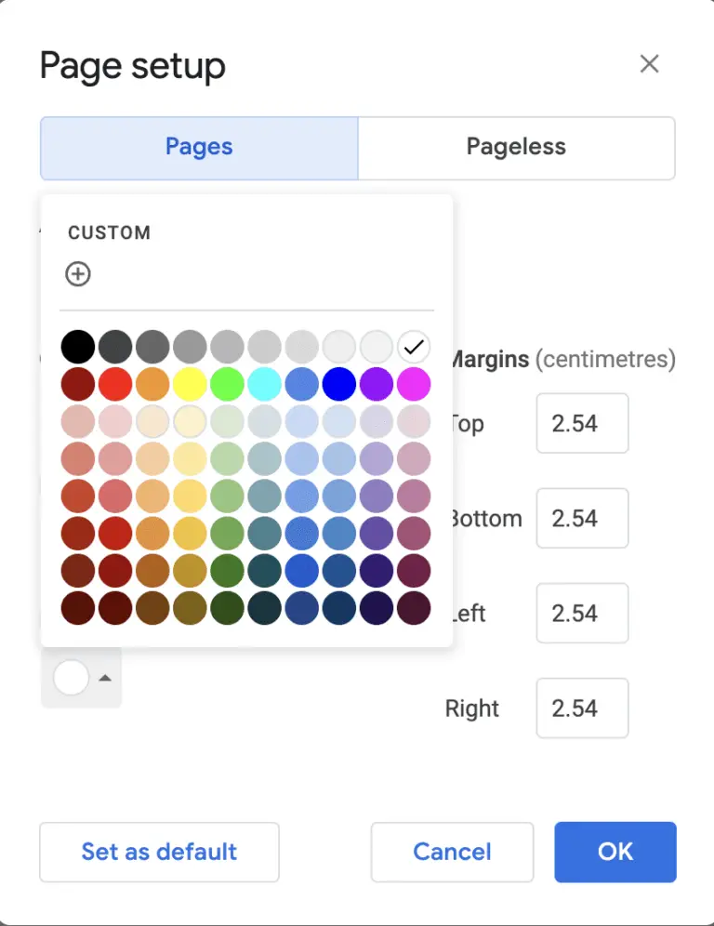This screenshot has width=714, height=926.
Task: Pick the cyan colour swatch
Action: pos(264,383)
